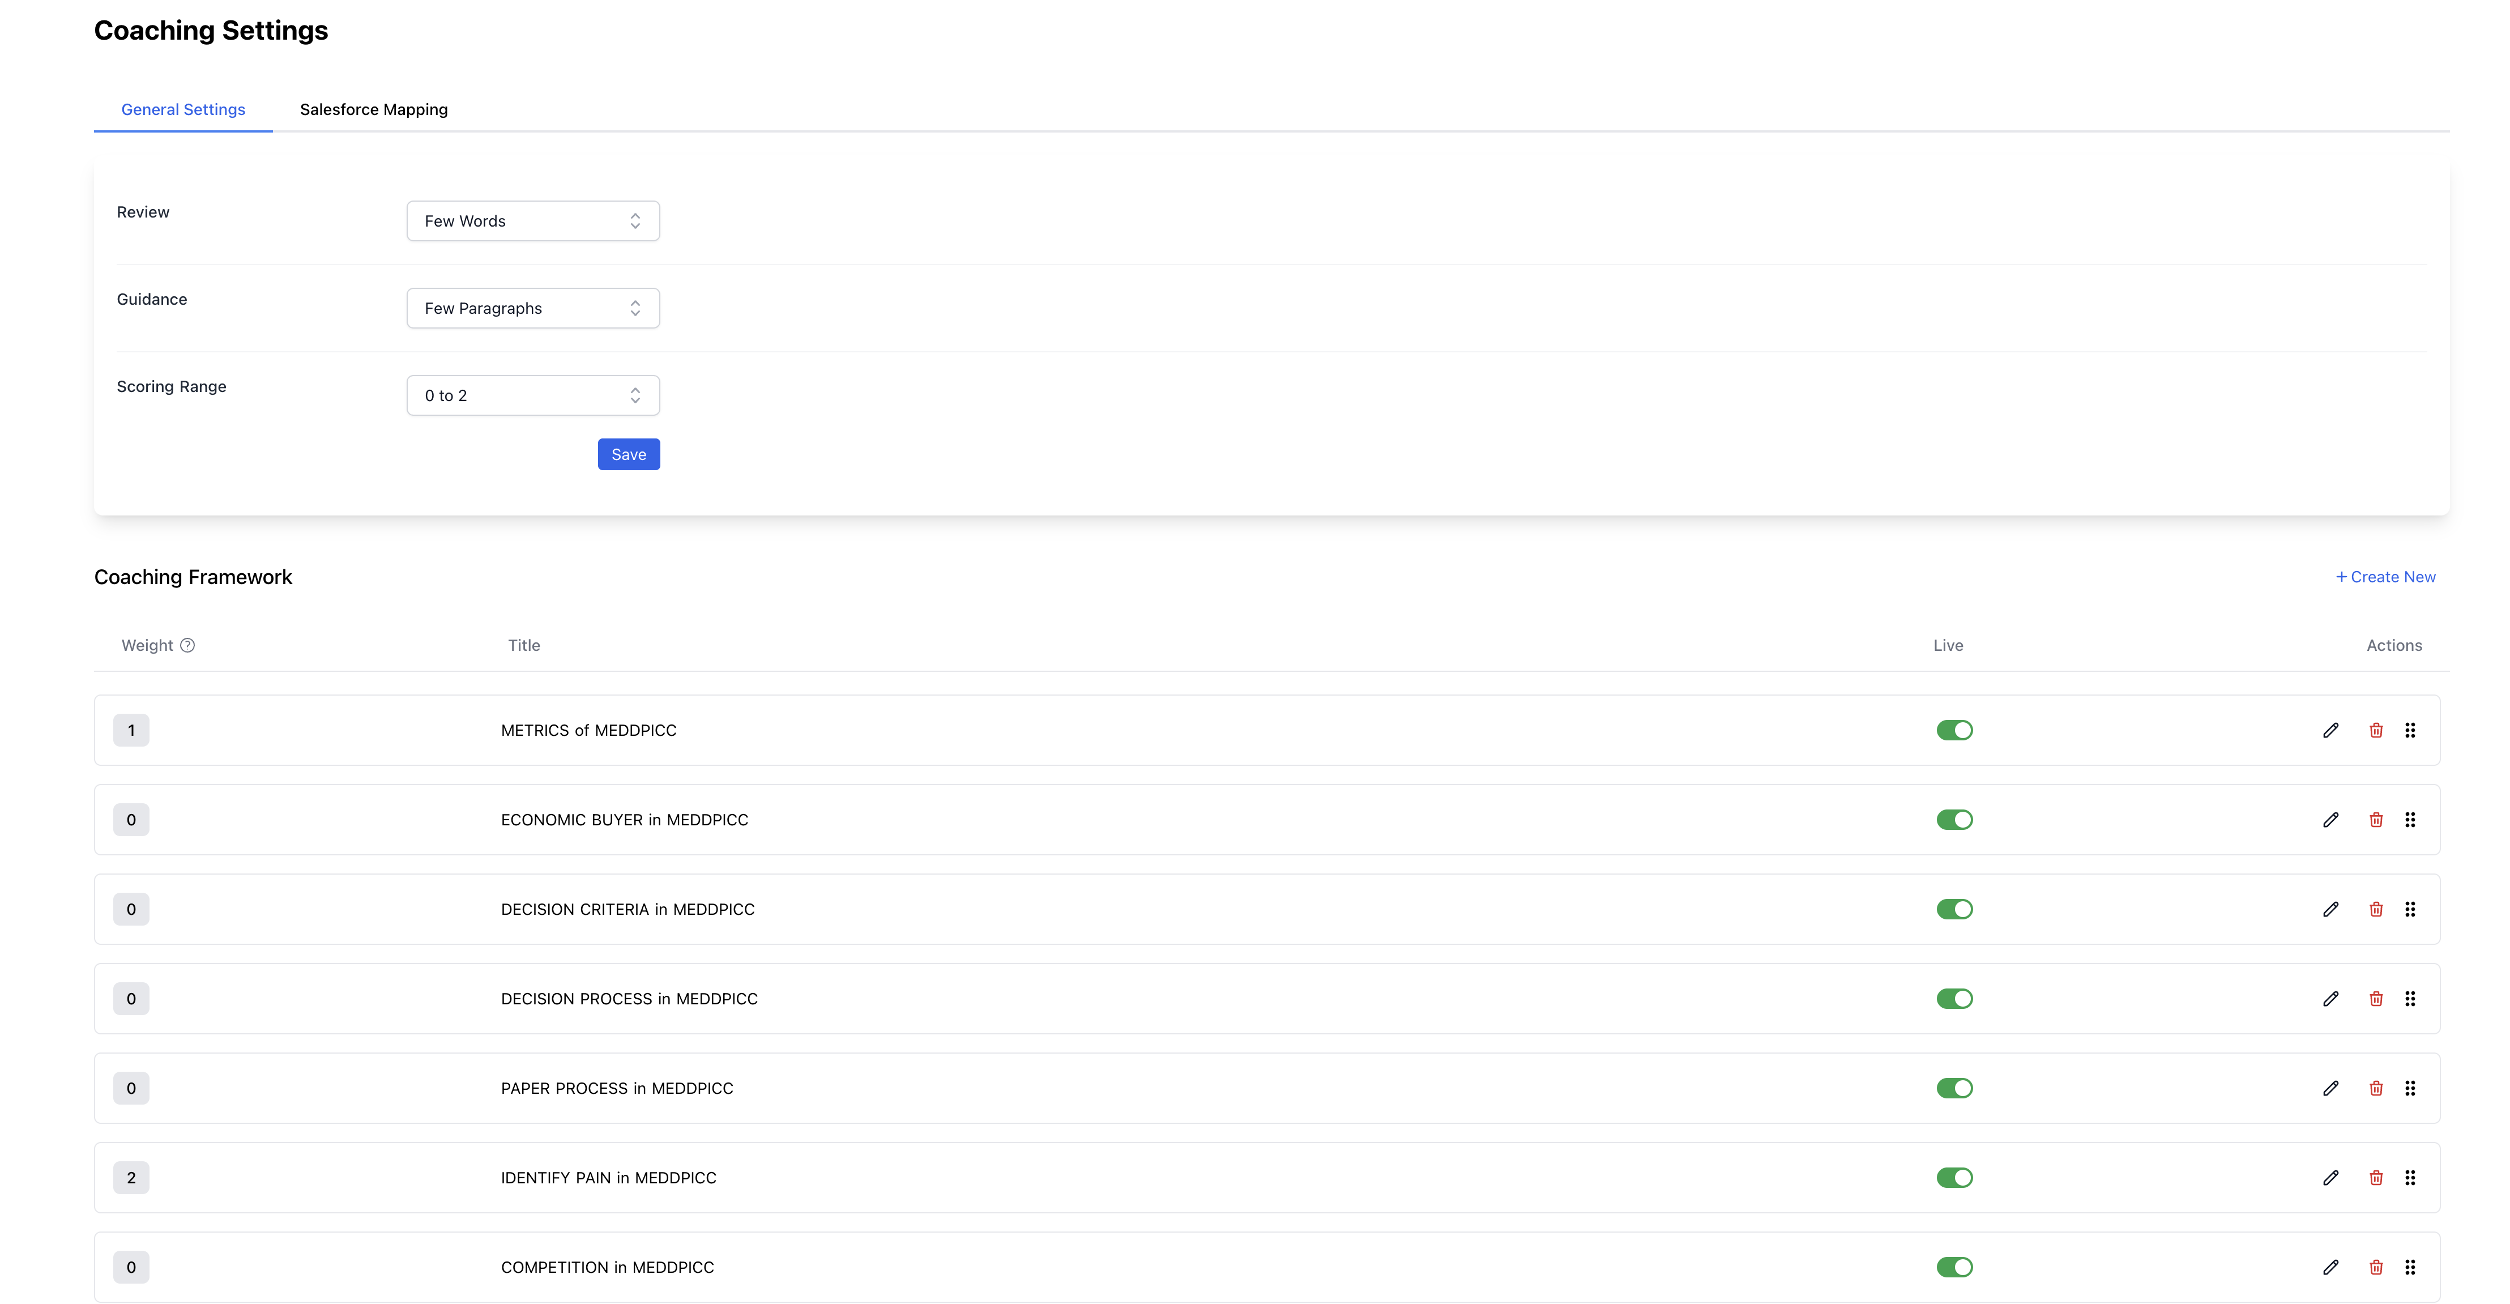Click the Coaching Framework heading
This screenshot has width=2510, height=1304.
pos(193,577)
